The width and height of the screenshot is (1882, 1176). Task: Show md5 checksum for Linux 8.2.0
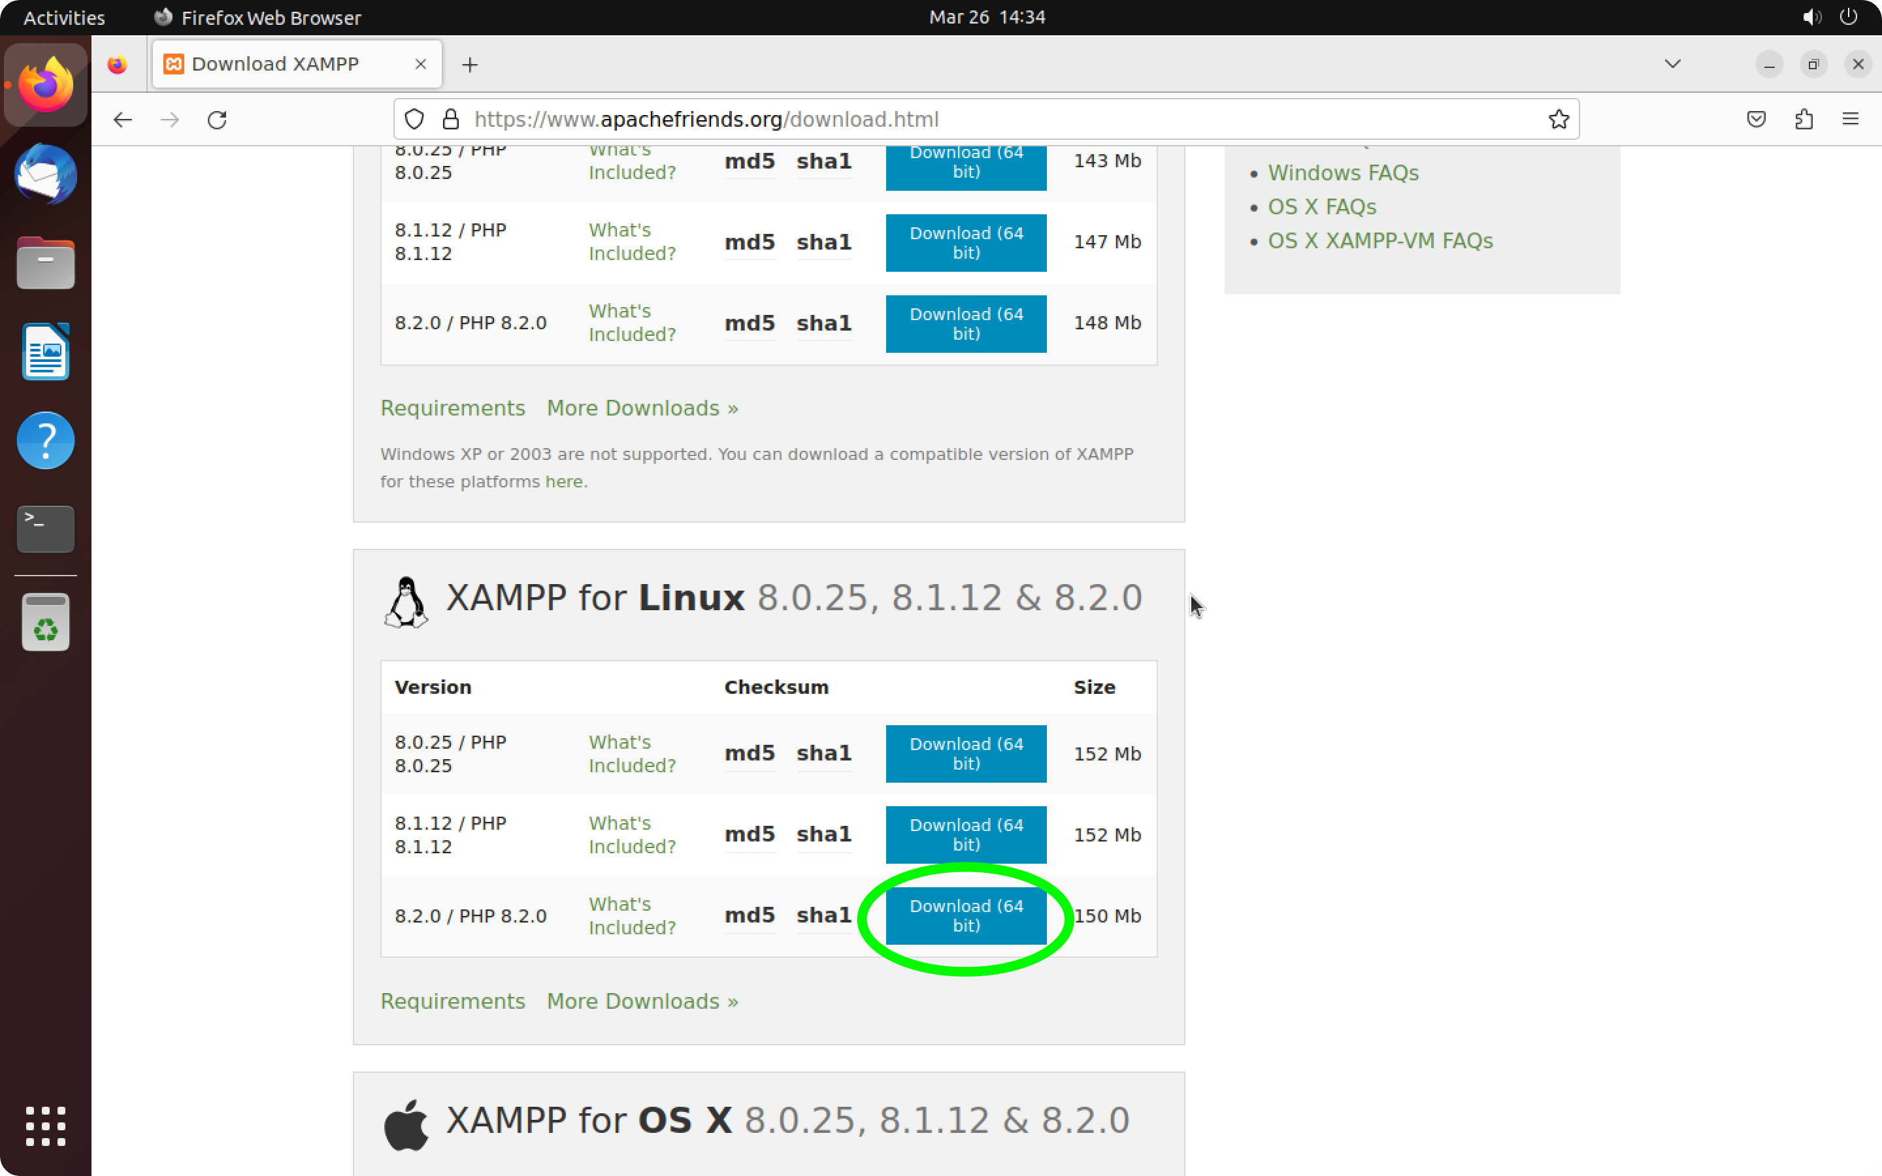pos(750,915)
